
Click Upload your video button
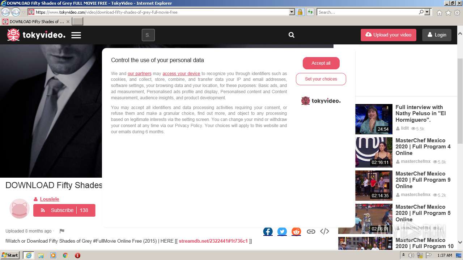click(388, 35)
